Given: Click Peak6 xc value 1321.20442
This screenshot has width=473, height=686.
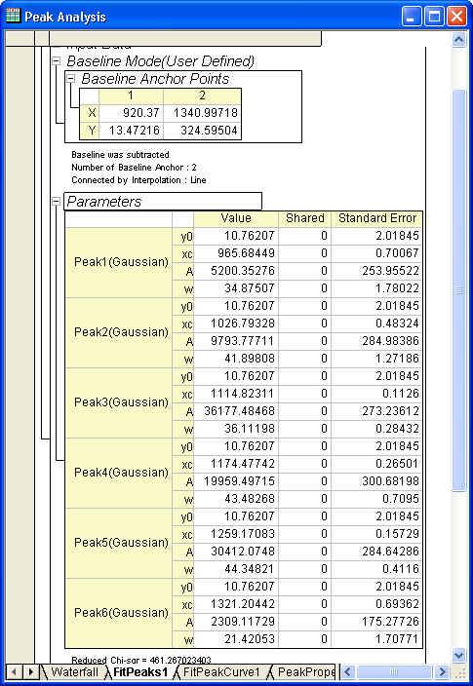Looking at the screenshot, I should coord(236,604).
